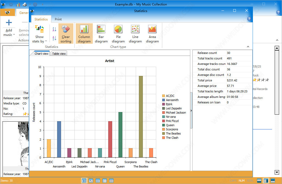Sort statistics A to Z ascending
The width and height of the screenshot is (282, 184).
pyautogui.click(x=54, y=38)
